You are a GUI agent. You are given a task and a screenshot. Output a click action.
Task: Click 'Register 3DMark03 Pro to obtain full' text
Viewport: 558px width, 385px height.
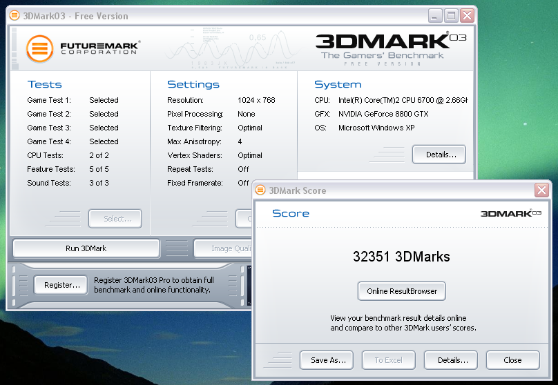(x=154, y=279)
